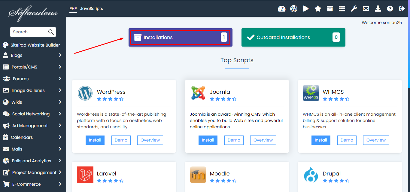The height and width of the screenshot is (192, 410).
Task: Select the Forums label in the sidebar
Action: (x=21, y=79)
